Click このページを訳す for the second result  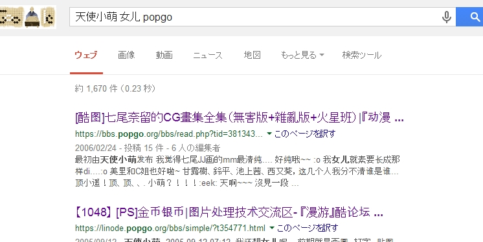click(308, 228)
